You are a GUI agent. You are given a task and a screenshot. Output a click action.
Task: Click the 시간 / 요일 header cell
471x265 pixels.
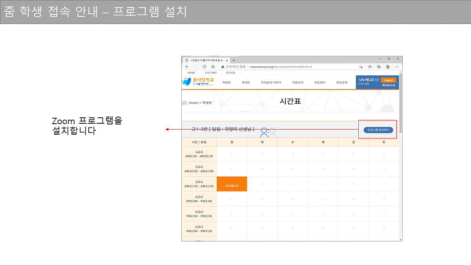(199, 142)
